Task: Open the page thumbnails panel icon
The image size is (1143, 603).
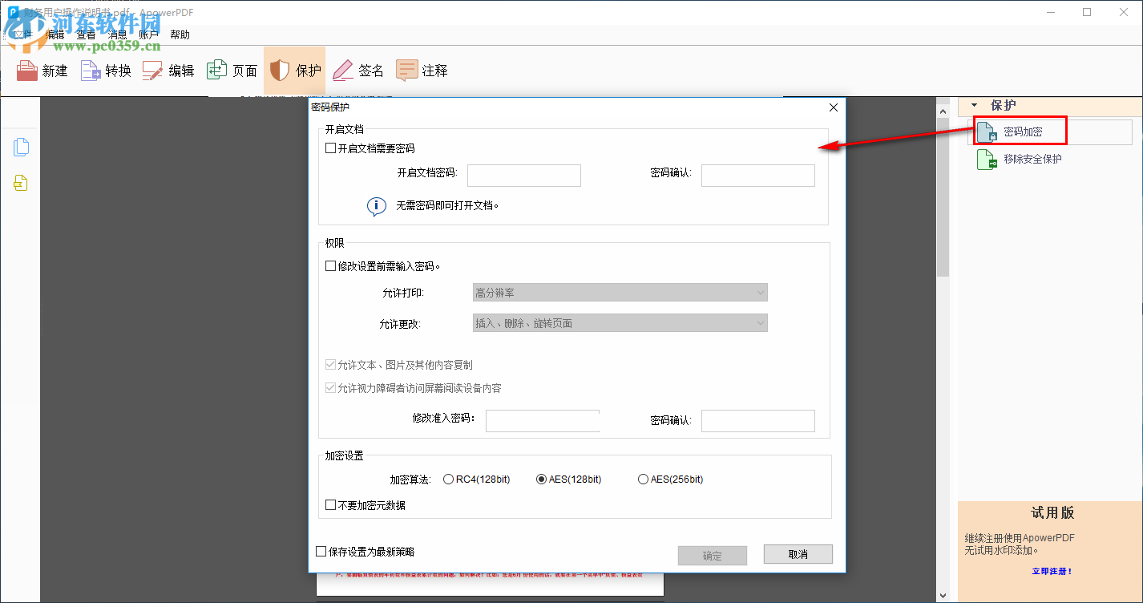Action: click(x=21, y=147)
